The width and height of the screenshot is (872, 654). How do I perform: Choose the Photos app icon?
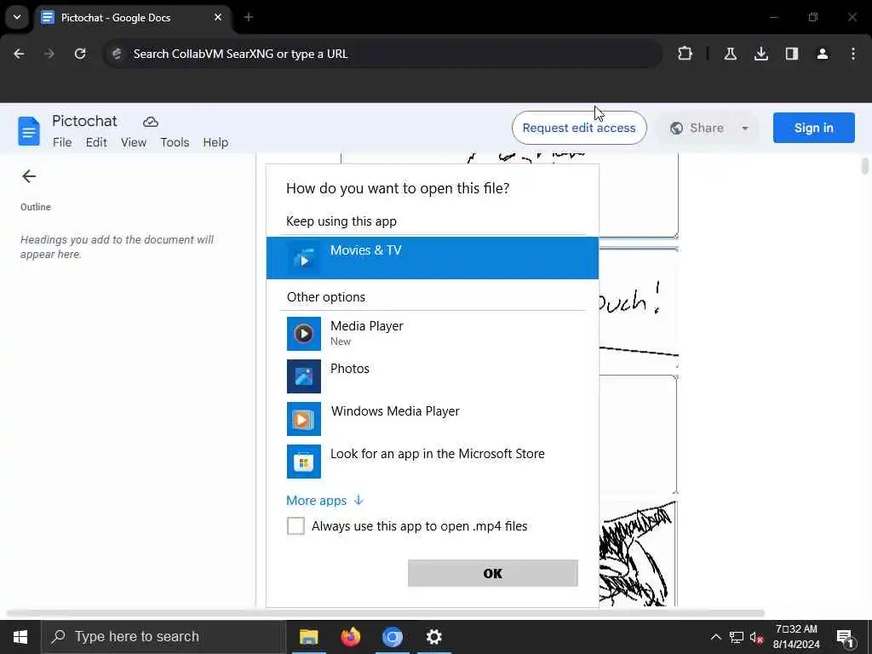click(x=304, y=376)
